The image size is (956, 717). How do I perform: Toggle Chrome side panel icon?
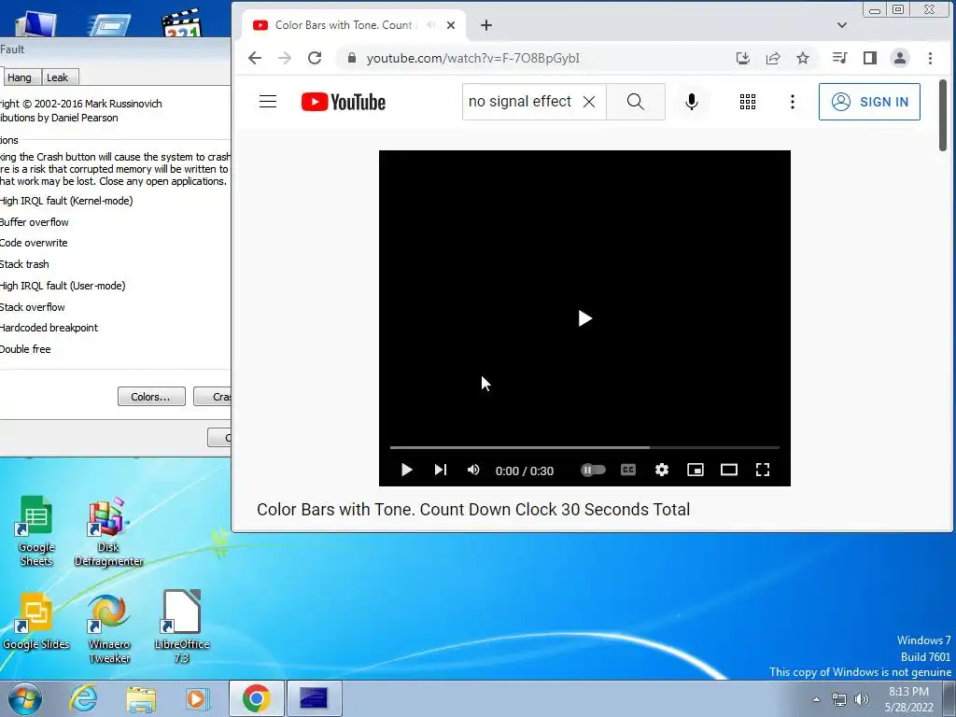[x=870, y=58]
